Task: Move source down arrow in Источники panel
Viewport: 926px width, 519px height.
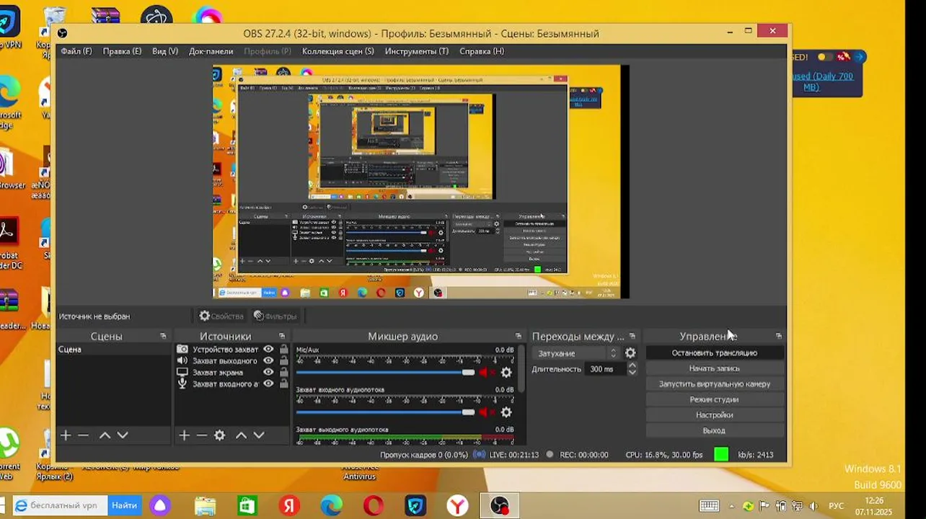Action: (259, 435)
